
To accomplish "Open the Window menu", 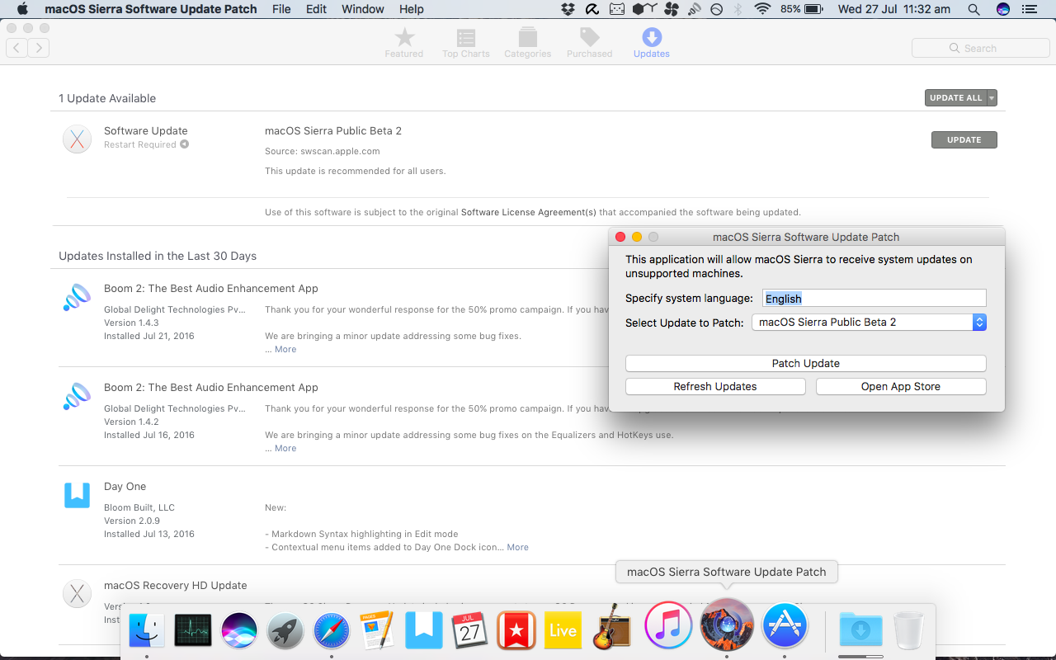I will (x=363, y=9).
